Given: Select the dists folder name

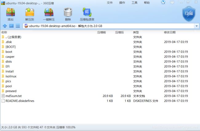Looking at the screenshot, I should 9,62.
